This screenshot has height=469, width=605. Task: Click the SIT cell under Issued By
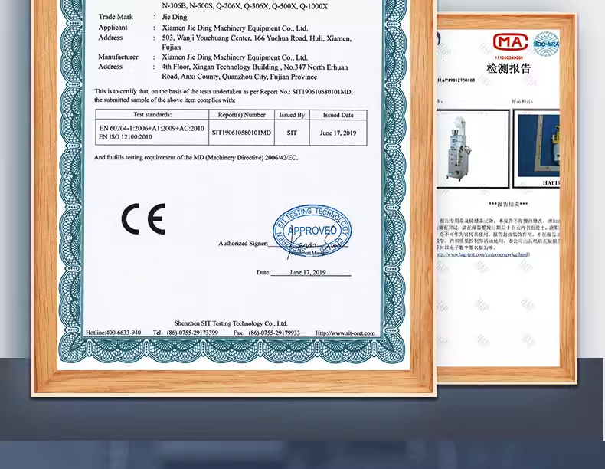click(x=291, y=133)
